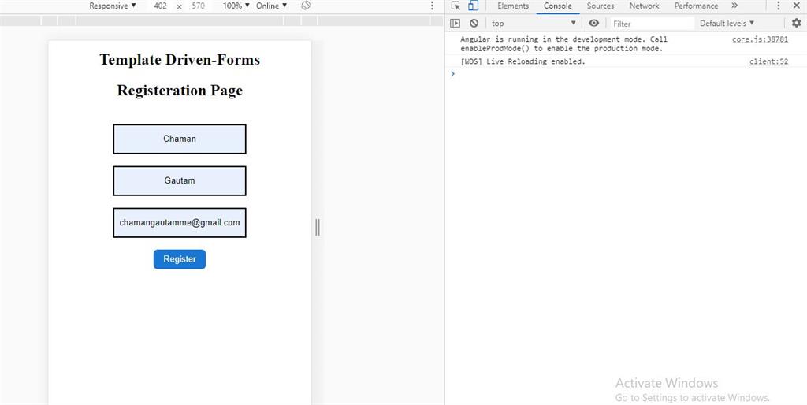
Task: Open the rotate screen icon
Action: coord(306,6)
